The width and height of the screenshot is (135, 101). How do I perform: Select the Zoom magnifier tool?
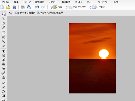[3, 19]
